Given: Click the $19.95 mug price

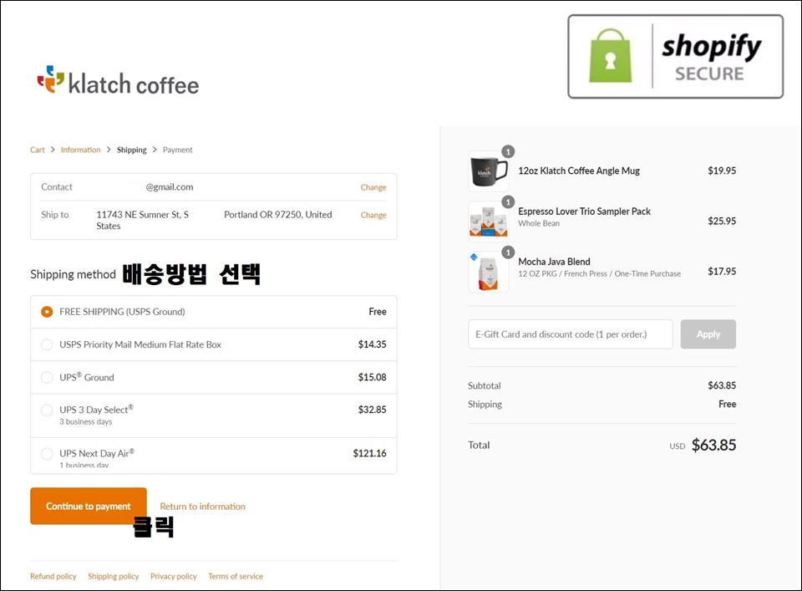Looking at the screenshot, I should [x=722, y=171].
